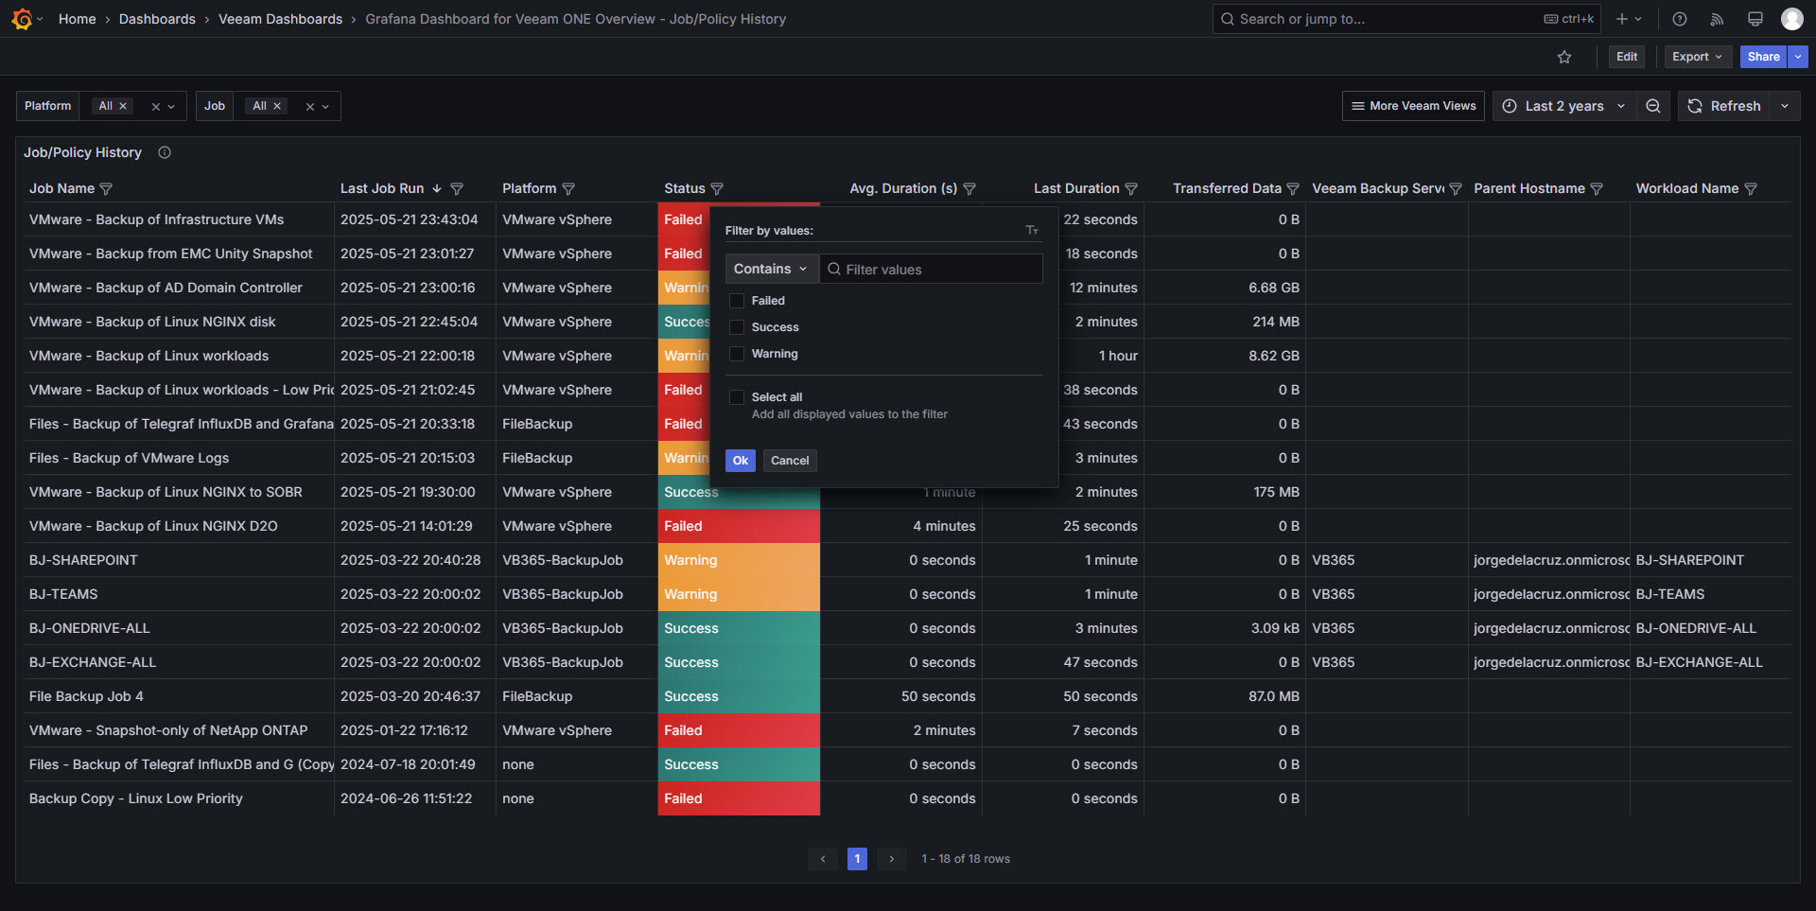
Task: Click the Ok button in filter popup
Action: 741,461
